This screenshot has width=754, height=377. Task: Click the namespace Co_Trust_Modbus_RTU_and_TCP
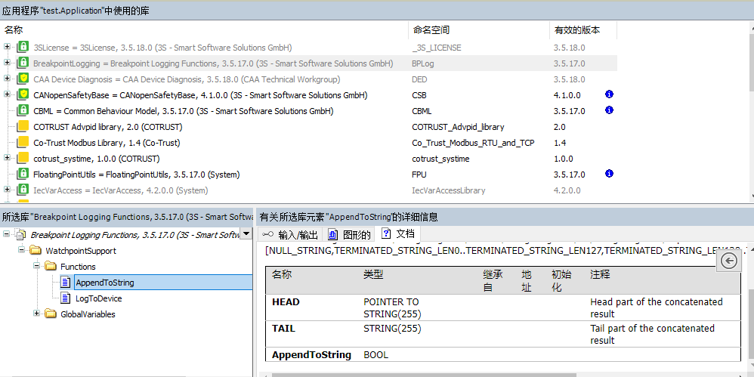(x=473, y=143)
